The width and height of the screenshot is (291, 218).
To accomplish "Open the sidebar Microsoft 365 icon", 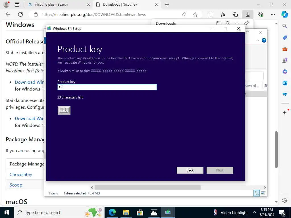I will 285,72.
